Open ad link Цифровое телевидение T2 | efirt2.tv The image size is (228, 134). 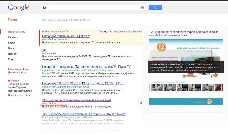point(66,36)
